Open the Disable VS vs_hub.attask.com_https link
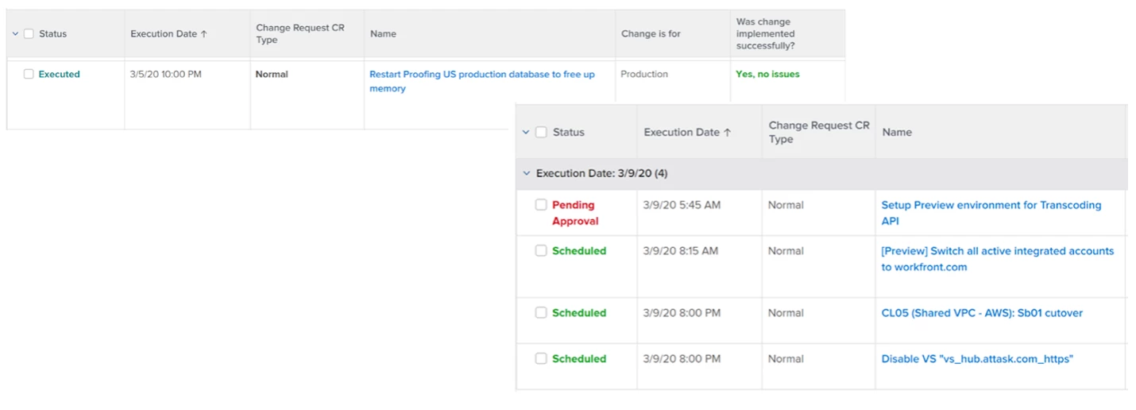 (977, 359)
